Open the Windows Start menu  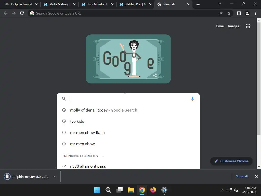[x=97, y=190]
